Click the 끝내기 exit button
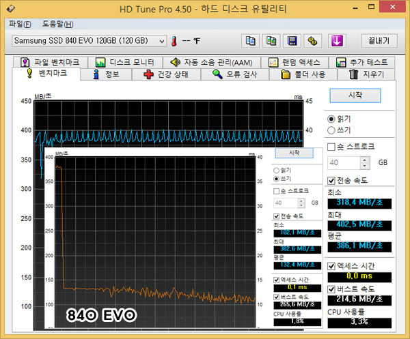 pos(379,41)
